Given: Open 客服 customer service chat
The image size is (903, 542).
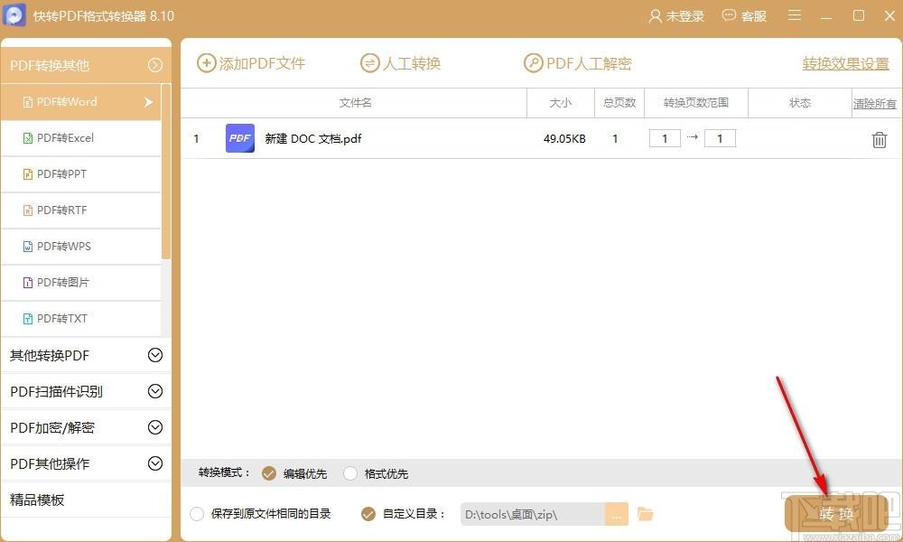Looking at the screenshot, I should [x=745, y=16].
